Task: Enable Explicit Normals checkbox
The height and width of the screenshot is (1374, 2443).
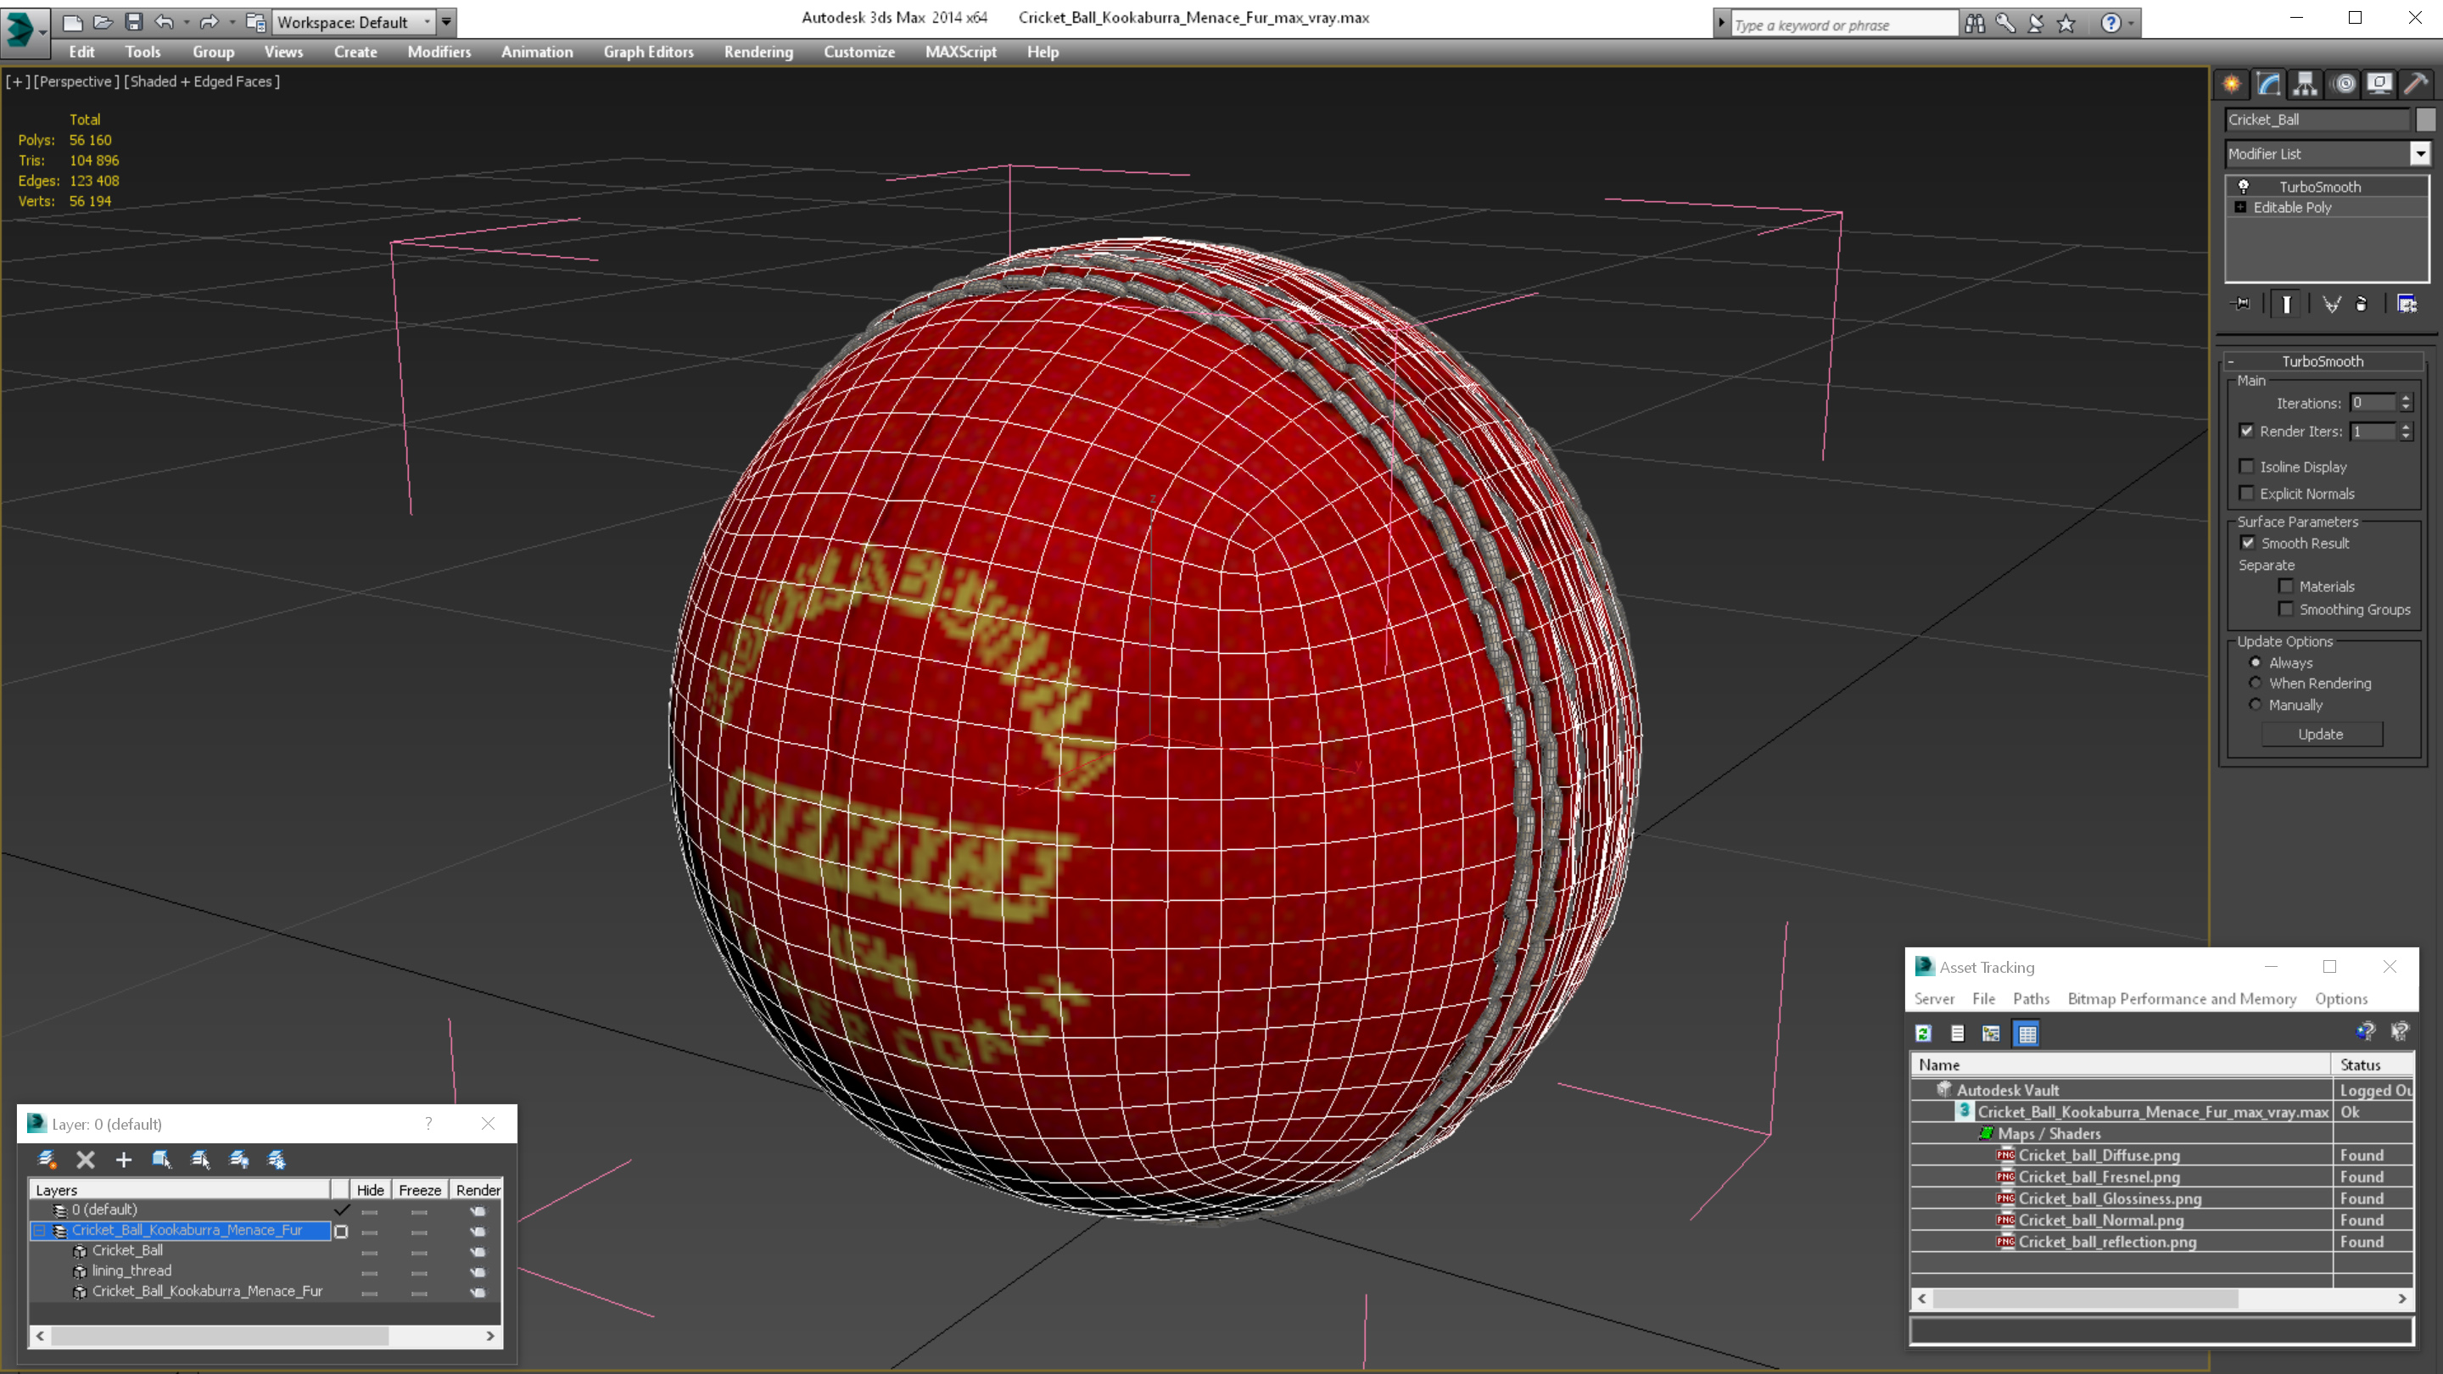Action: click(2247, 493)
